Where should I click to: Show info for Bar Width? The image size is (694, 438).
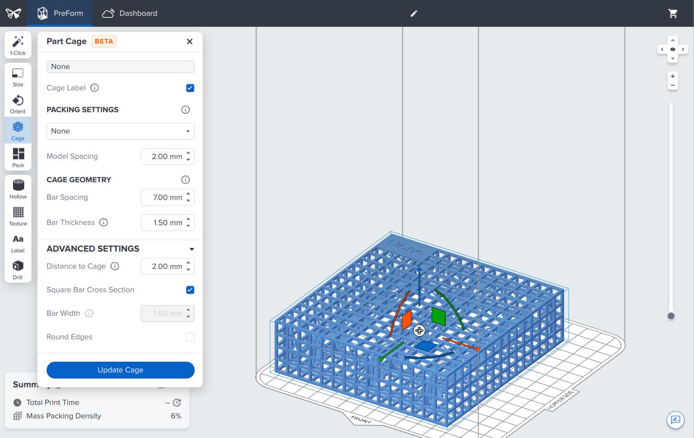pyautogui.click(x=89, y=313)
